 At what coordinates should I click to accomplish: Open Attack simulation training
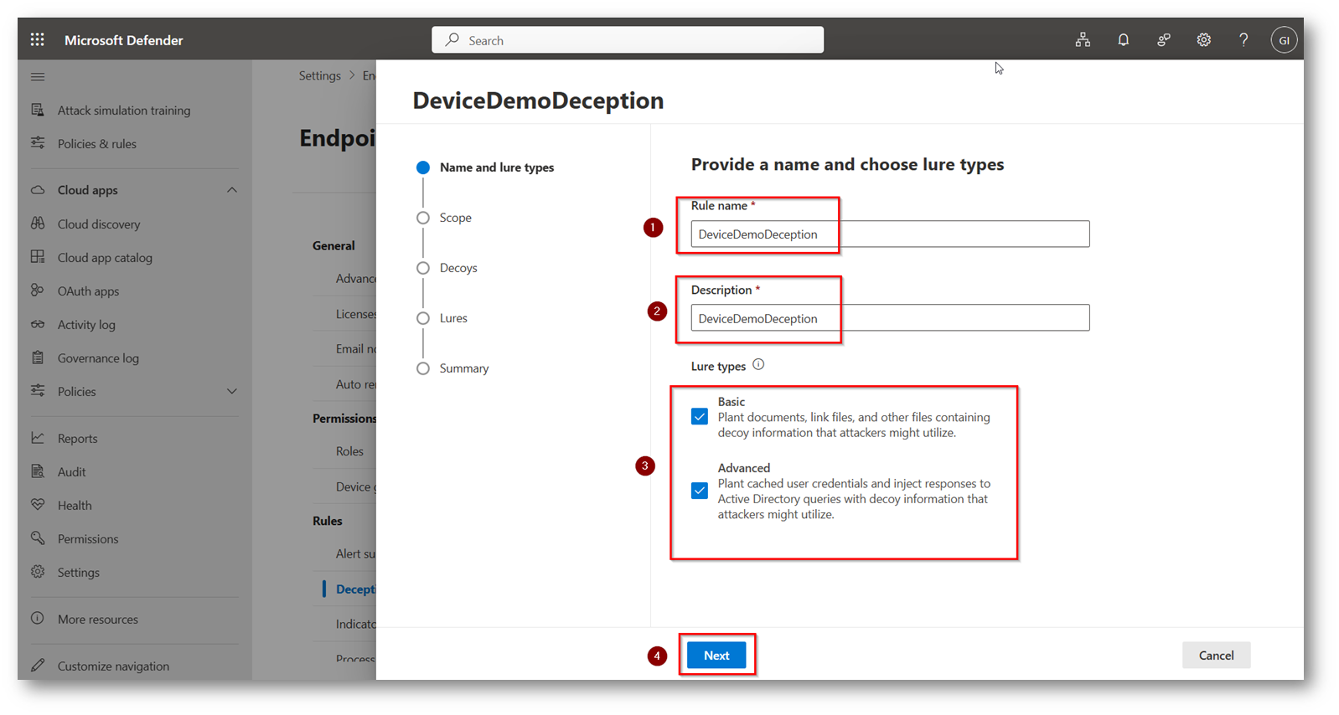[x=124, y=110]
